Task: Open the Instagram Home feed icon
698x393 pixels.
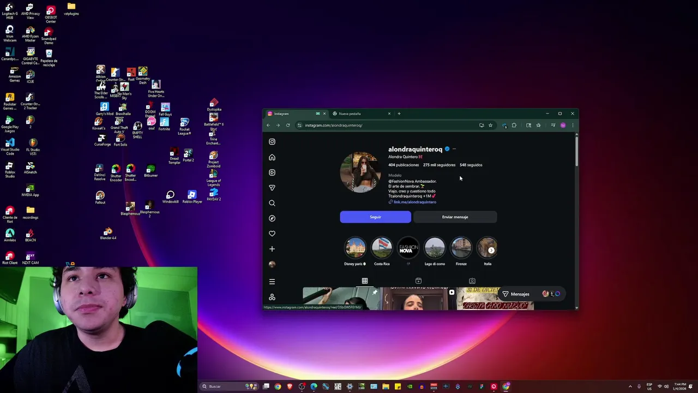Action: tap(272, 157)
